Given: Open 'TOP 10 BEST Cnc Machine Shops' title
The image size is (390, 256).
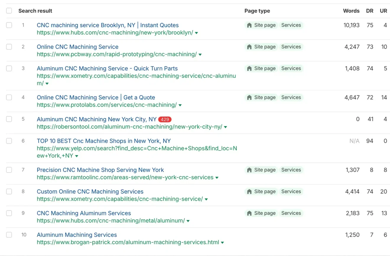Looking at the screenshot, I should pyautogui.click(x=104, y=141).
